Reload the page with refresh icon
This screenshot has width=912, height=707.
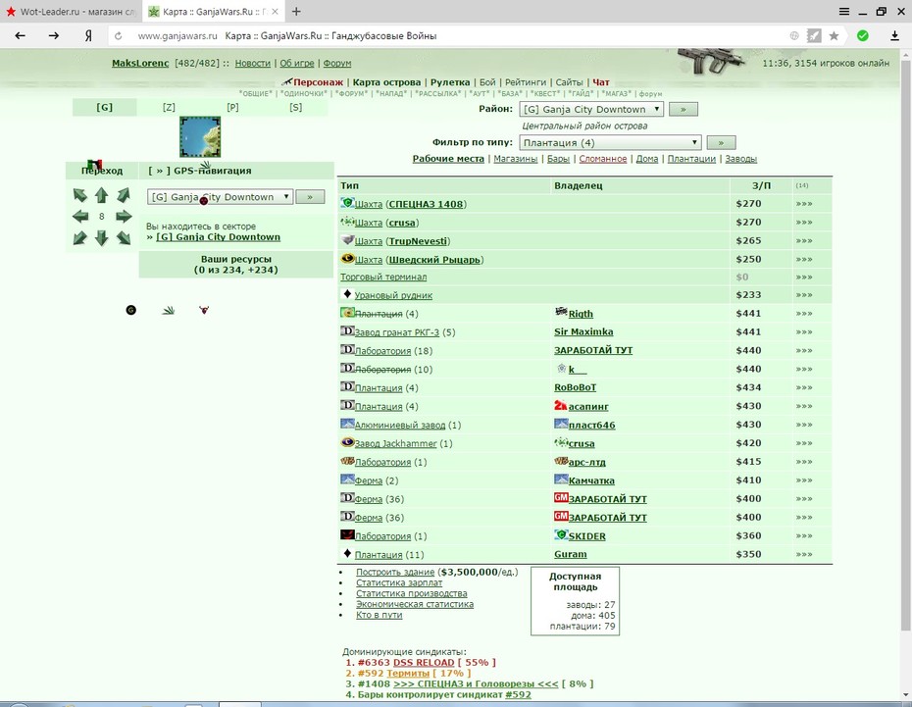click(x=118, y=36)
